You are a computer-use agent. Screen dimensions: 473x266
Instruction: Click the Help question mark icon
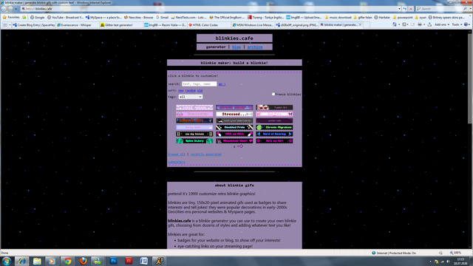pyautogui.click(x=466, y=24)
